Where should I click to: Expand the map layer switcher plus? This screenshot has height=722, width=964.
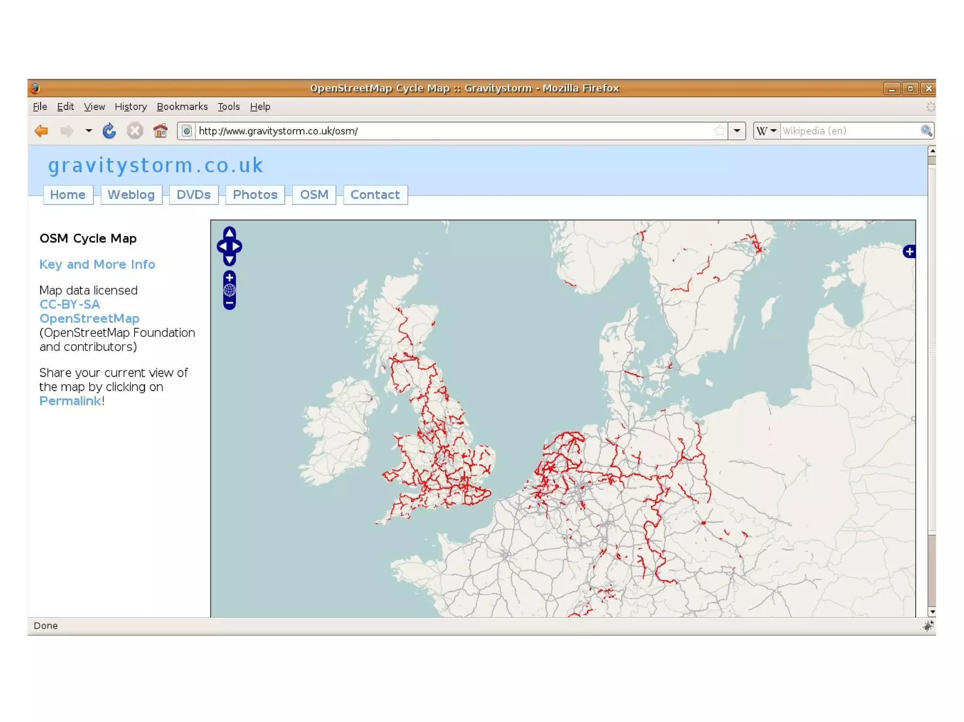tap(909, 252)
